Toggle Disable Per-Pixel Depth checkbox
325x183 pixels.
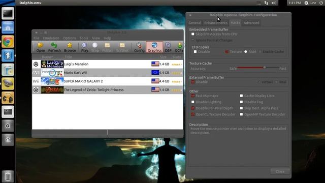click(193, 108)
